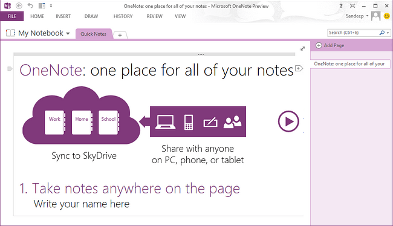The image size is (393, 226).
Task: Select the VIEW ribbon tab
Action: [x=180, y=16]
